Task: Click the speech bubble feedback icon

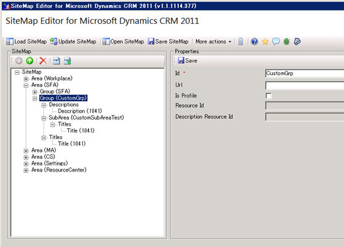Action: [276, 42]
